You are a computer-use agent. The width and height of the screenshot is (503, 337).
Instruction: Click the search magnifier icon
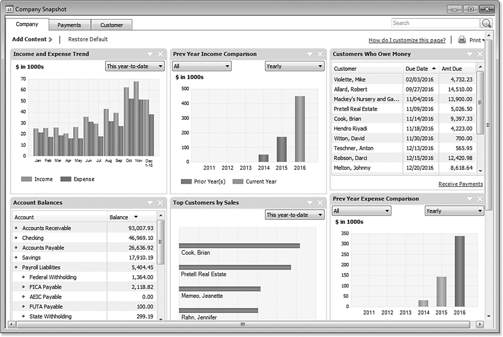pyautogui.click(x=486, y=23)
